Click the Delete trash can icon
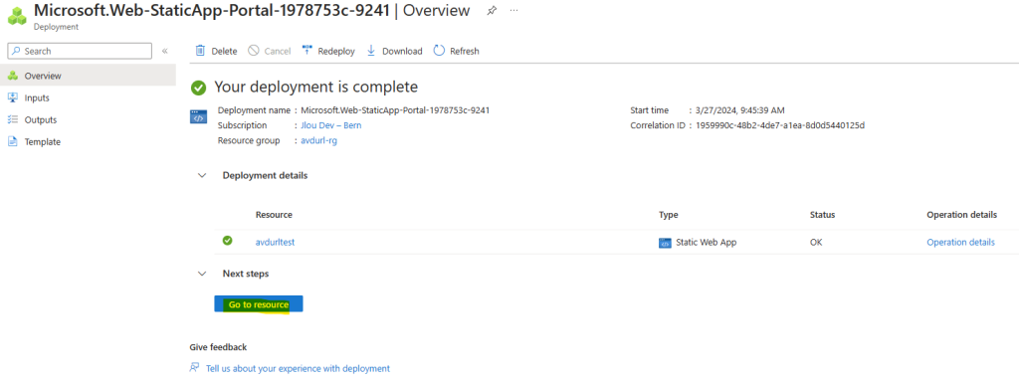 coord(201,51)
